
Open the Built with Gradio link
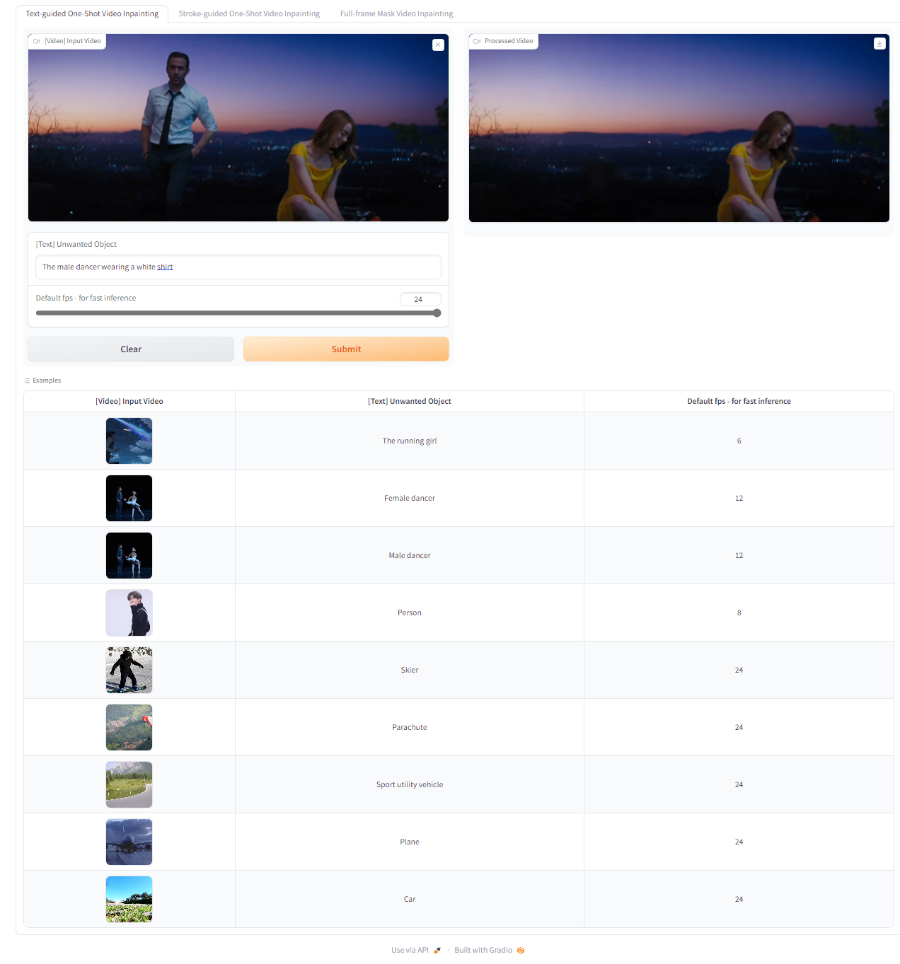pyautogui.click(x=489, y=951)
